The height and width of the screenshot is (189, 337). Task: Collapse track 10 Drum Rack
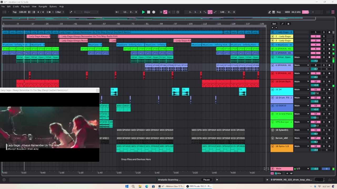click(273, 82)
